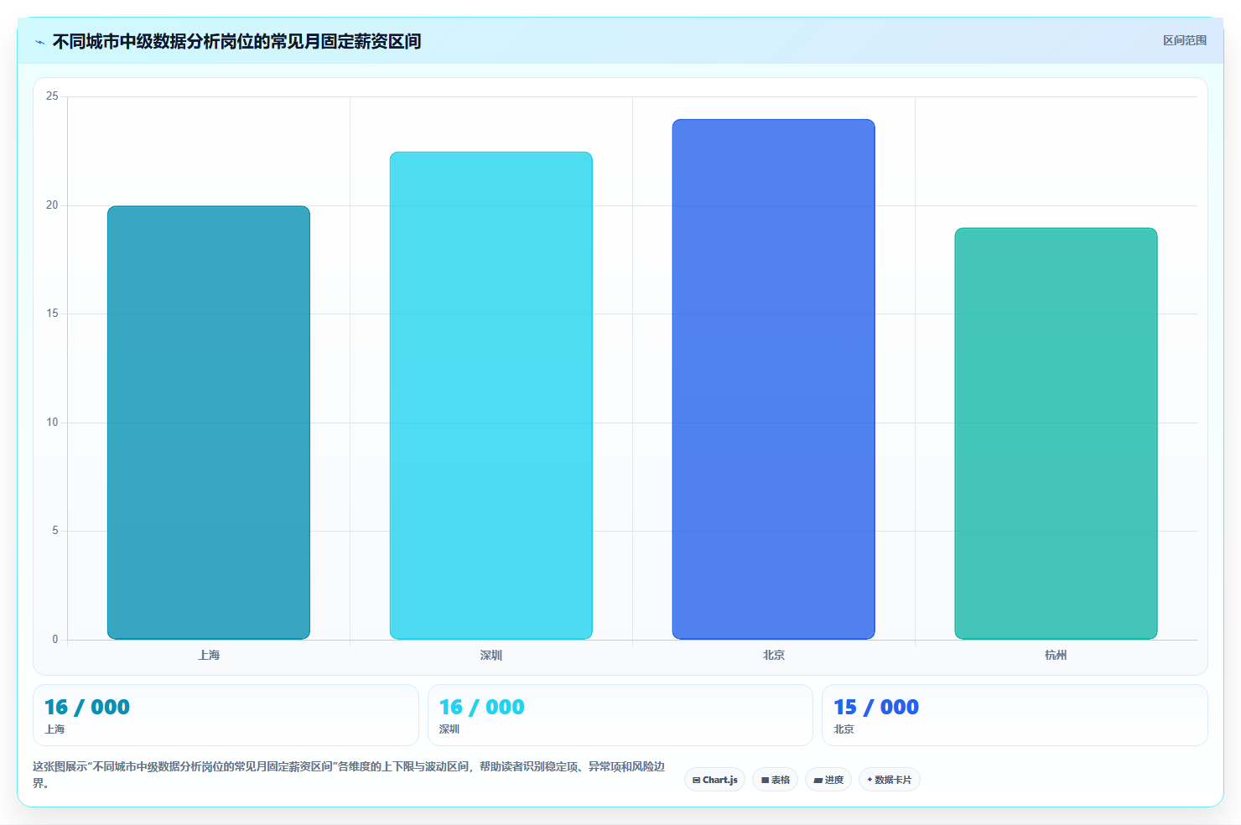Click the 表格 chip icon
This screenshot has height=825, width=1241.
click(765, 780)
